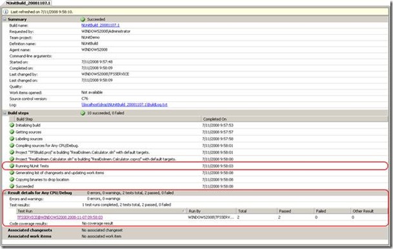Click the Passed column header
Screen dimensions: 393x249
pos(296,211)
